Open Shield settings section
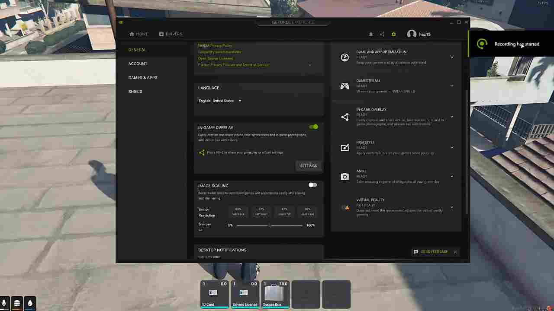 click(135, 92)
